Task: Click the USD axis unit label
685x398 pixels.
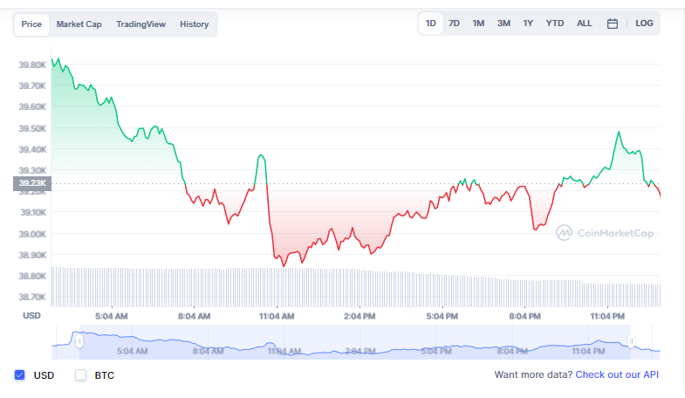Action: (x=31, y=316)
